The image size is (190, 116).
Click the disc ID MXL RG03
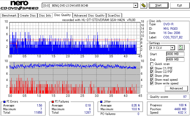pyautogui.click(x=170, y=29)
